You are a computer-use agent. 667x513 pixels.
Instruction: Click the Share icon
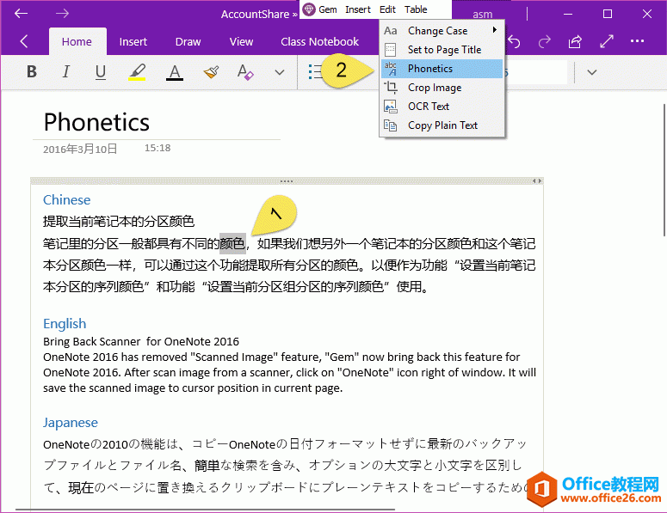(x=575, y=41)
